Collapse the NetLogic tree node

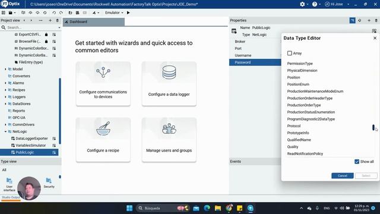(x=5, y=131)
